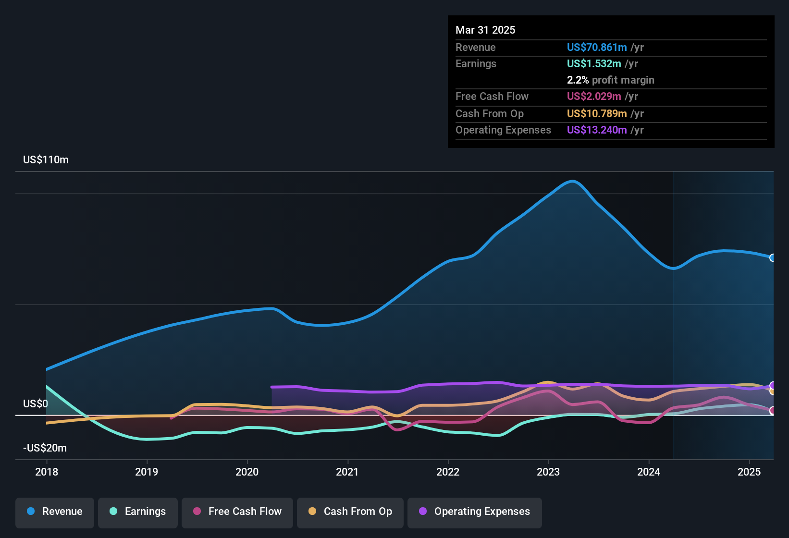Click the teal Earnings legend dot
Screen dimensions: 789x538
pos(113,511)
